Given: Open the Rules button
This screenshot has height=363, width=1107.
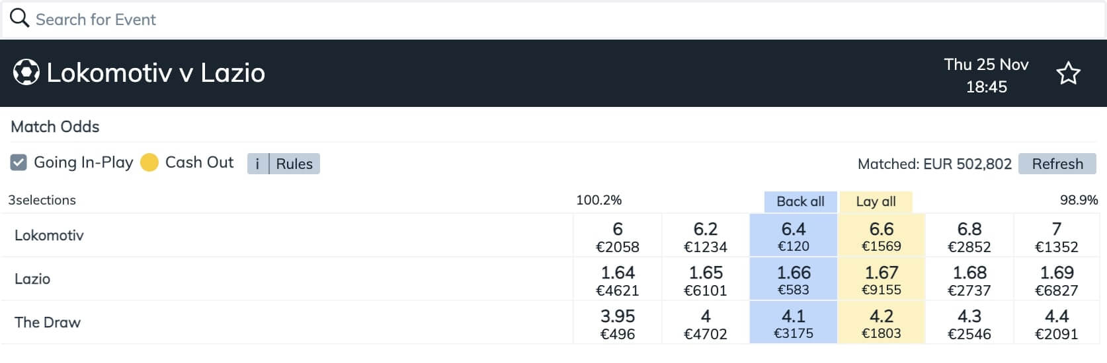Looking at the screenshot, I should (294, 164).
